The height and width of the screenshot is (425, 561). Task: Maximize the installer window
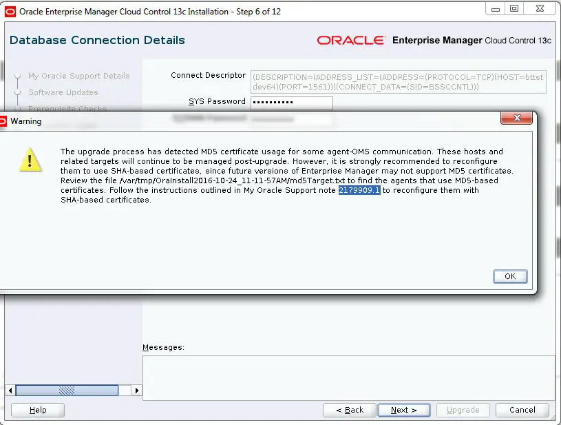click(514, 9)
